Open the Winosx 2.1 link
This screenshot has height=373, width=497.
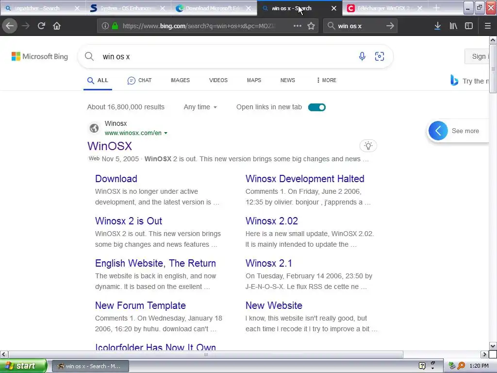click(x=269, y=263)
